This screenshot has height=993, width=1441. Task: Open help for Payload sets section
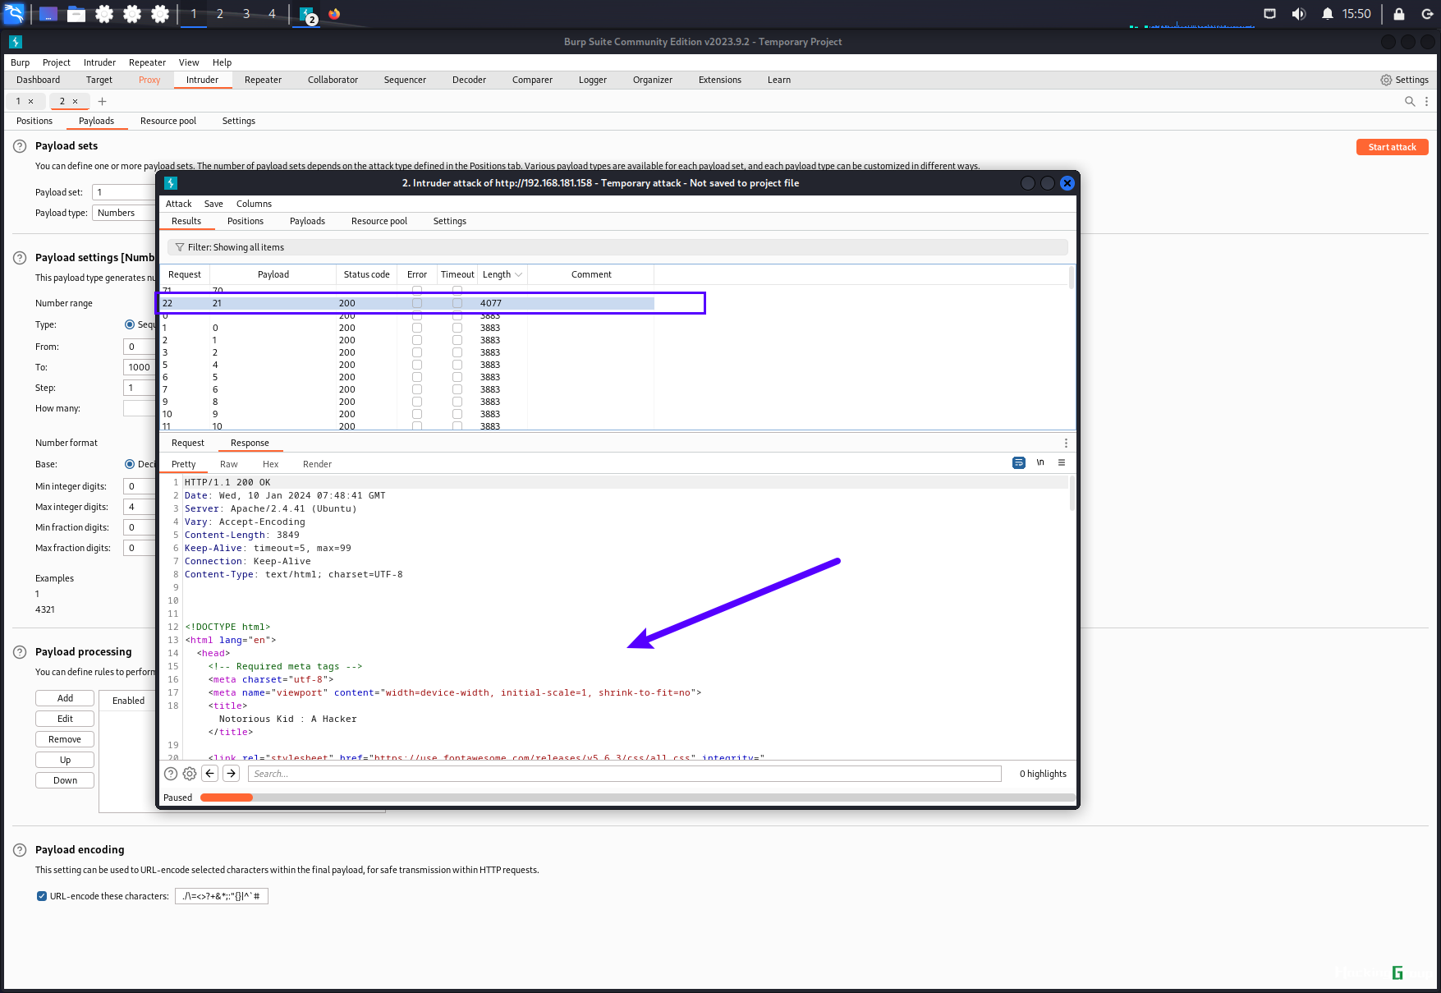click(20, 146)
